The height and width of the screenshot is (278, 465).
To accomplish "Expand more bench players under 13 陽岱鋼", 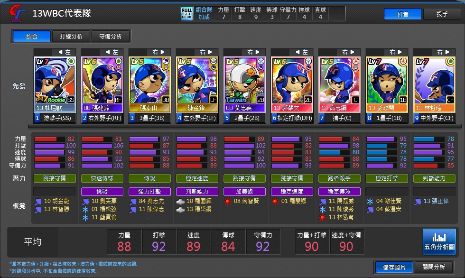I will pyautogui.click(x=195, y=218).
